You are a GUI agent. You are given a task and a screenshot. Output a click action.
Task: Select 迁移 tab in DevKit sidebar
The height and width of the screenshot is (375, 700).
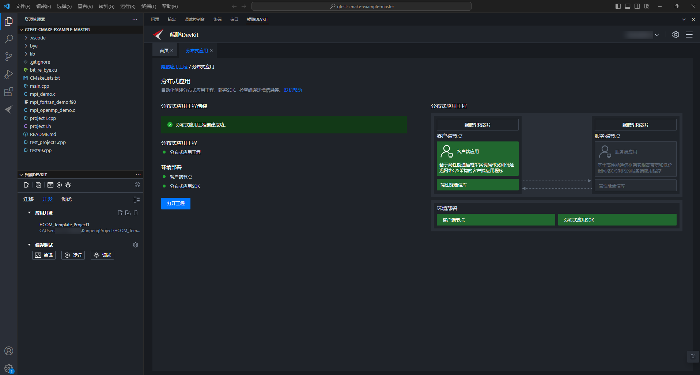(29, 199)
